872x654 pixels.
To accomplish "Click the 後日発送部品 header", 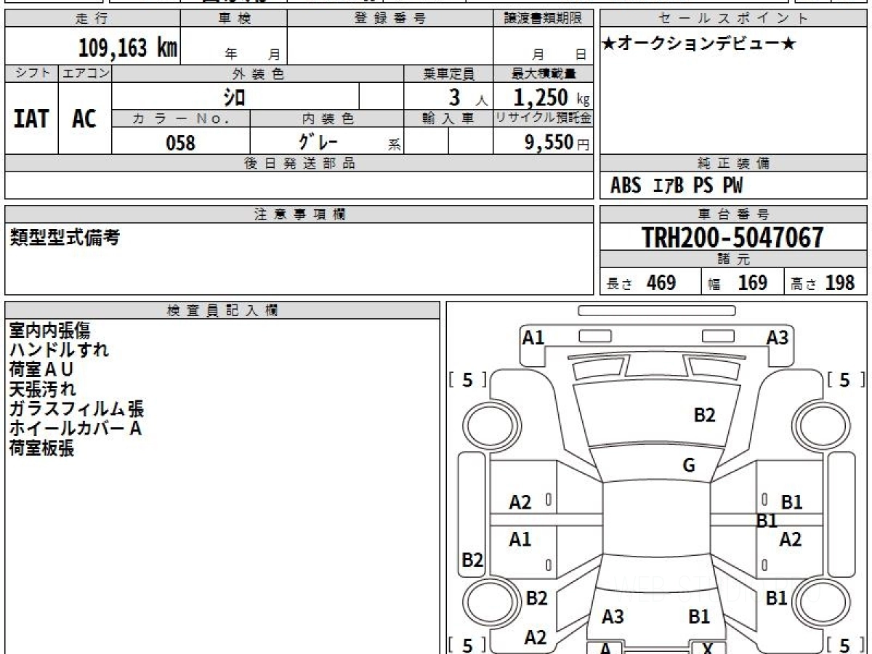I will (299, 163).
